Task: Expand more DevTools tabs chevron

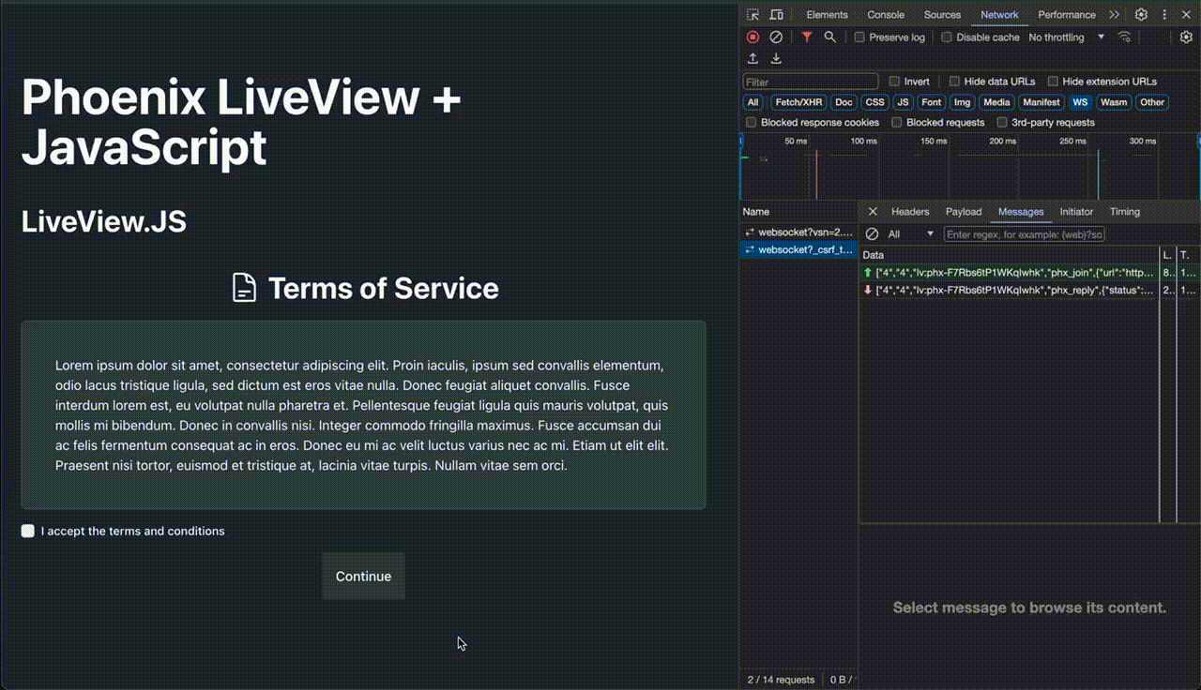Action: point(1114,15)
